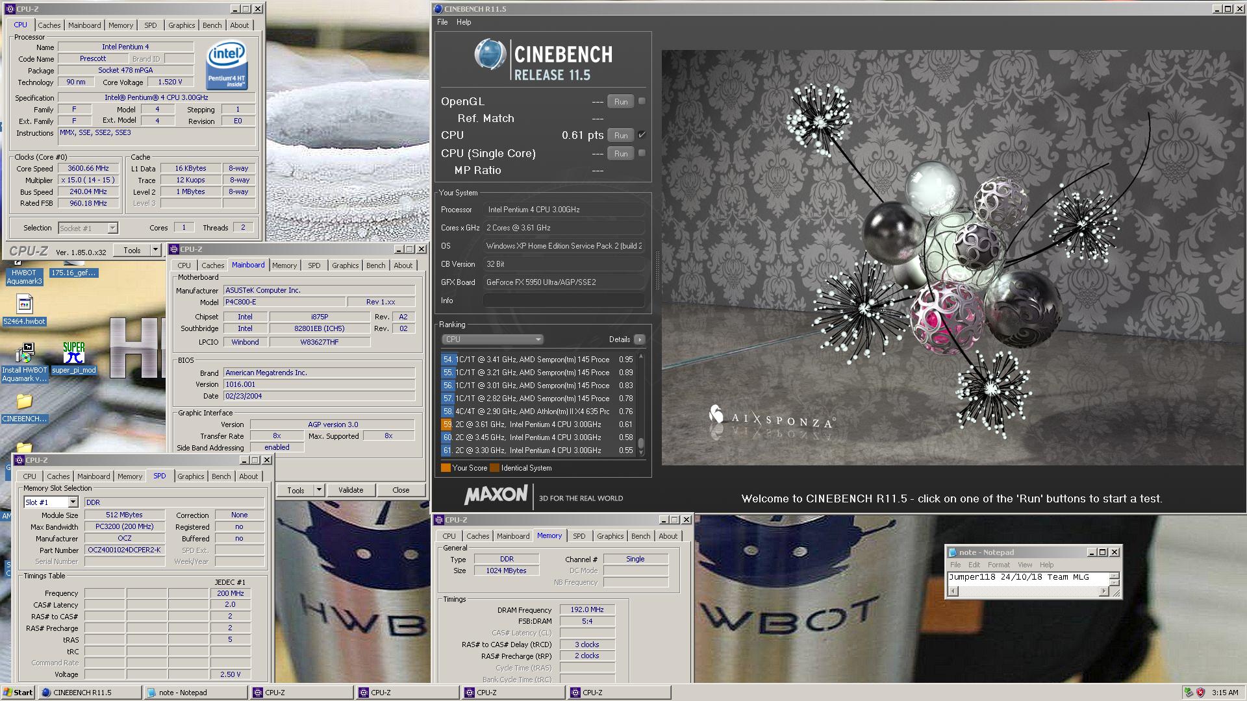The width and height of the screenshot is (1247, 701).
Task: Uncheck the CPU test checkbox
Action: click(x=642, y=135)
